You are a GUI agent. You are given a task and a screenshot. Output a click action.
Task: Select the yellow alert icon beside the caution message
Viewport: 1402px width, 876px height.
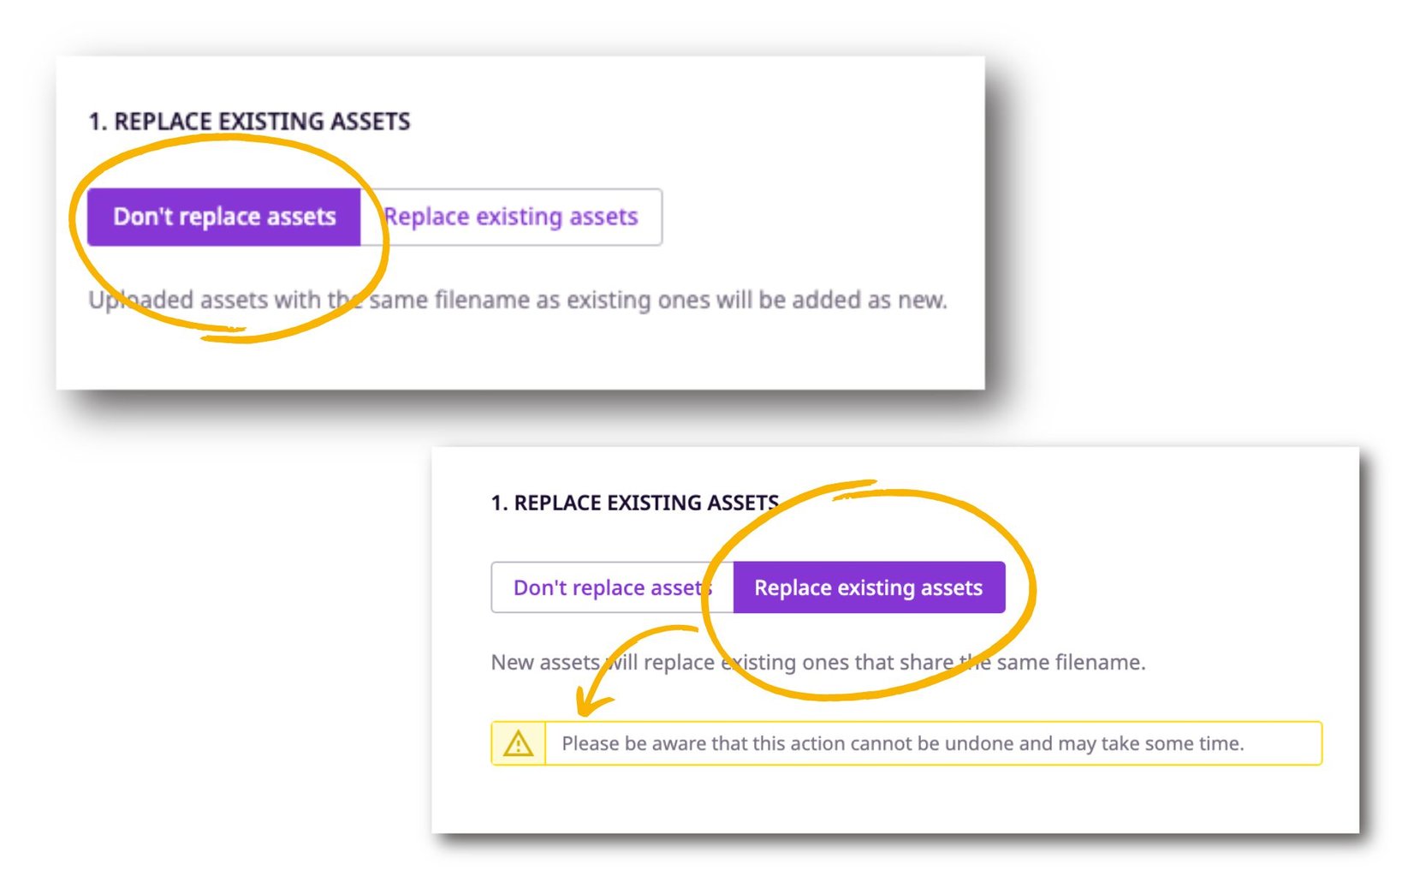(519, 744)
